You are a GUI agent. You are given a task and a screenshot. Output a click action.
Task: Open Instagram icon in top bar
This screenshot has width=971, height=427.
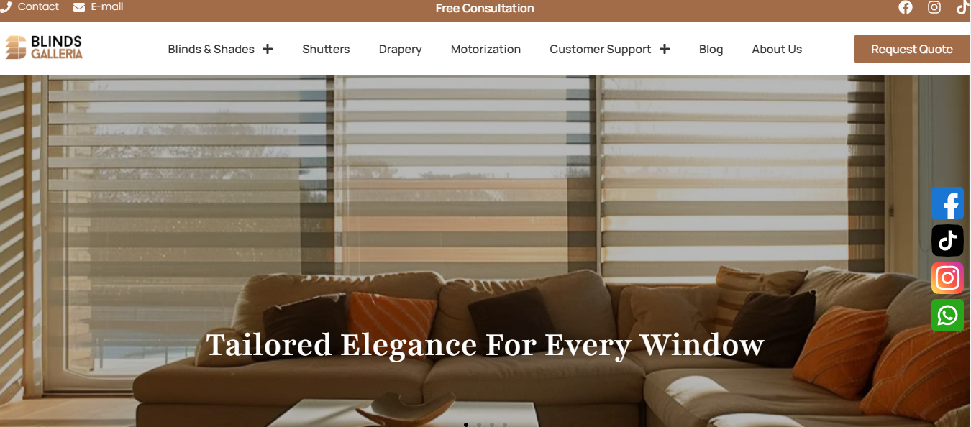click(934, 8)
